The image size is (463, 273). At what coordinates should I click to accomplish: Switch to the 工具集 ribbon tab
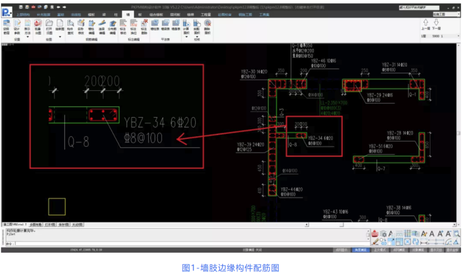[264, 15]
